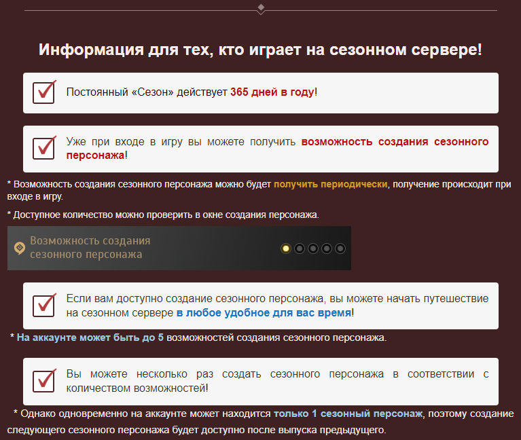521x440 pixels.
Task: Click label «Возможность создания сезонного персонажа» in banner
Action: click(x=90, y=247)
